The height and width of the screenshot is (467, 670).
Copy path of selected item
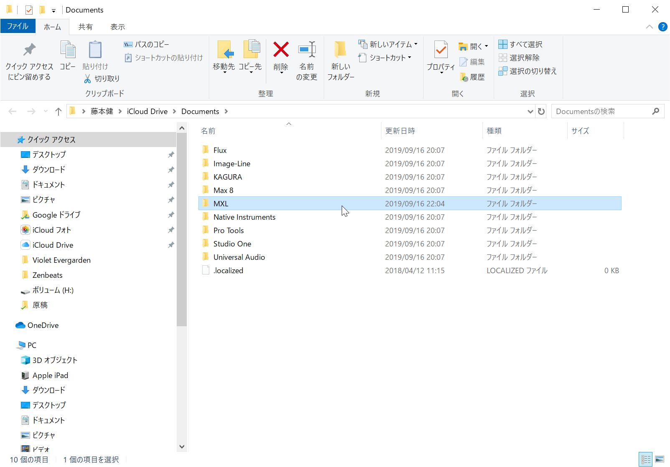[x=147, y=44]
